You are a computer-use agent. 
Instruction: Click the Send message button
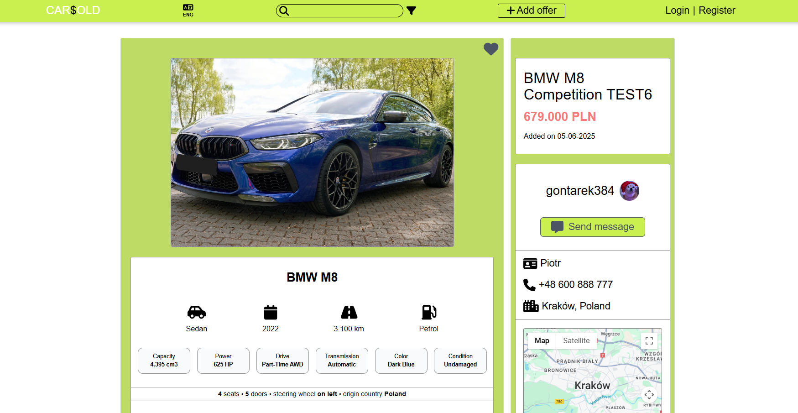click(592, 227)
